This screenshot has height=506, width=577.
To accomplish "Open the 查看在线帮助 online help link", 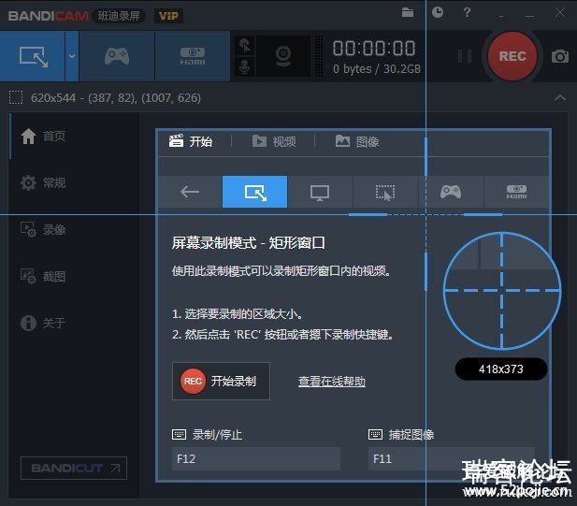I will point(332,382).
